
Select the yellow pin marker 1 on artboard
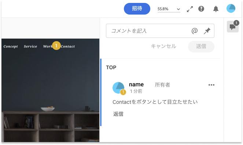point(56,46)
